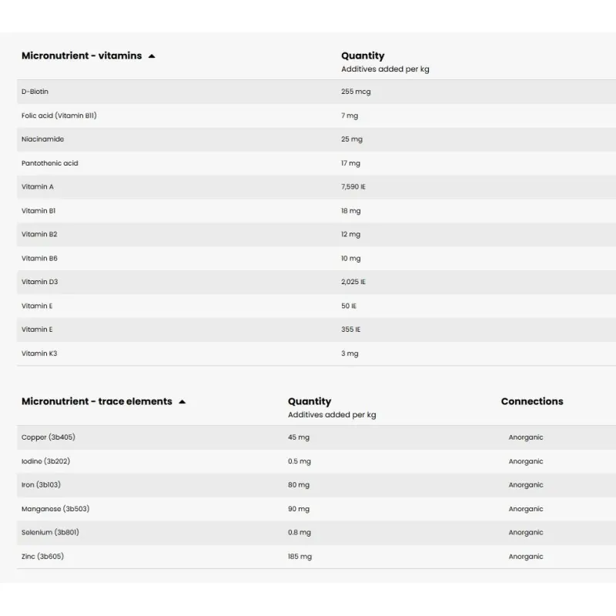Click the Micronutrient - trace elements heading

click(x=97, y=401)
